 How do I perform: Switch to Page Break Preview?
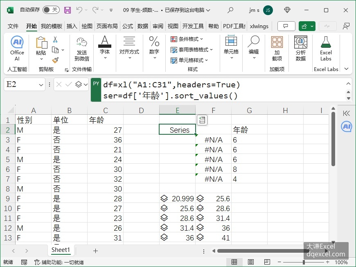(267, 262)
